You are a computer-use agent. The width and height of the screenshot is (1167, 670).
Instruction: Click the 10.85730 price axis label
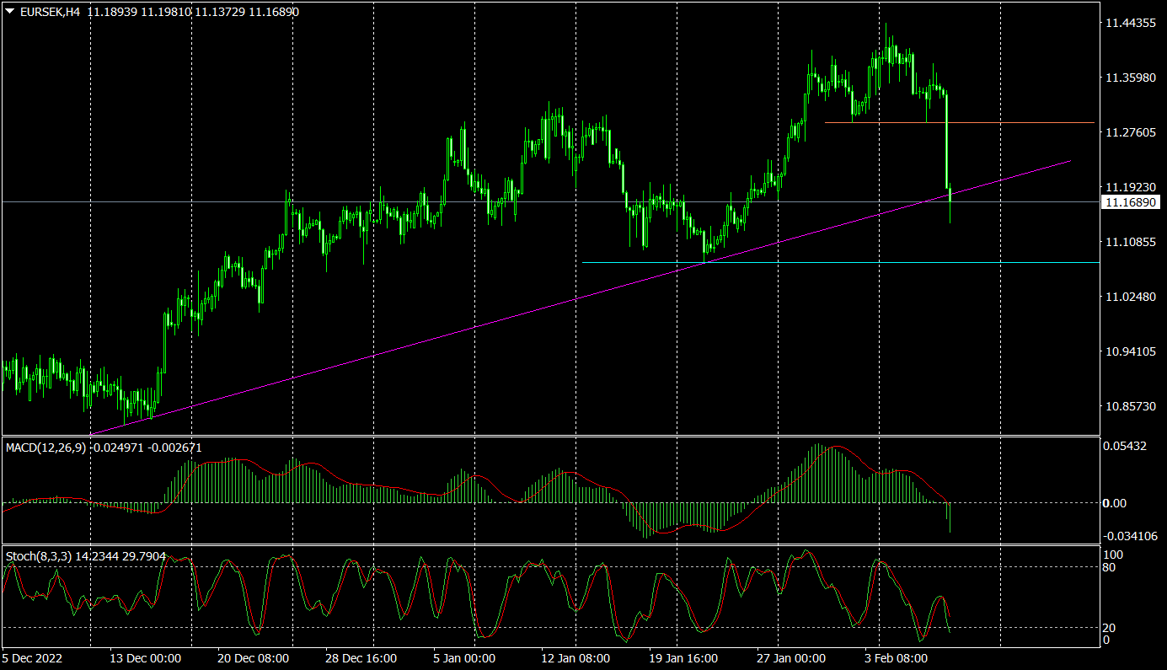click(1130, 406)
